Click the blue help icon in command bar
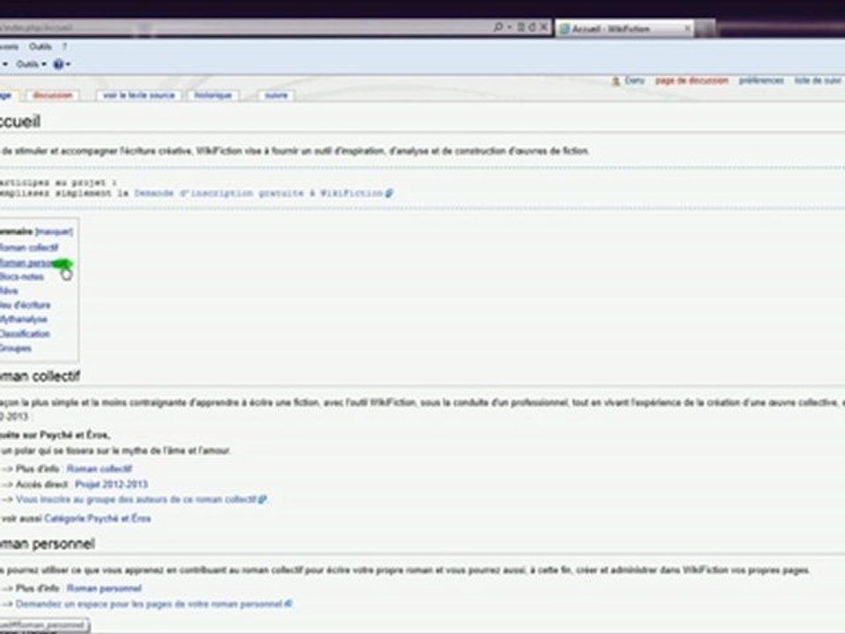Screen dimensions: 845x634 (58, 64)
